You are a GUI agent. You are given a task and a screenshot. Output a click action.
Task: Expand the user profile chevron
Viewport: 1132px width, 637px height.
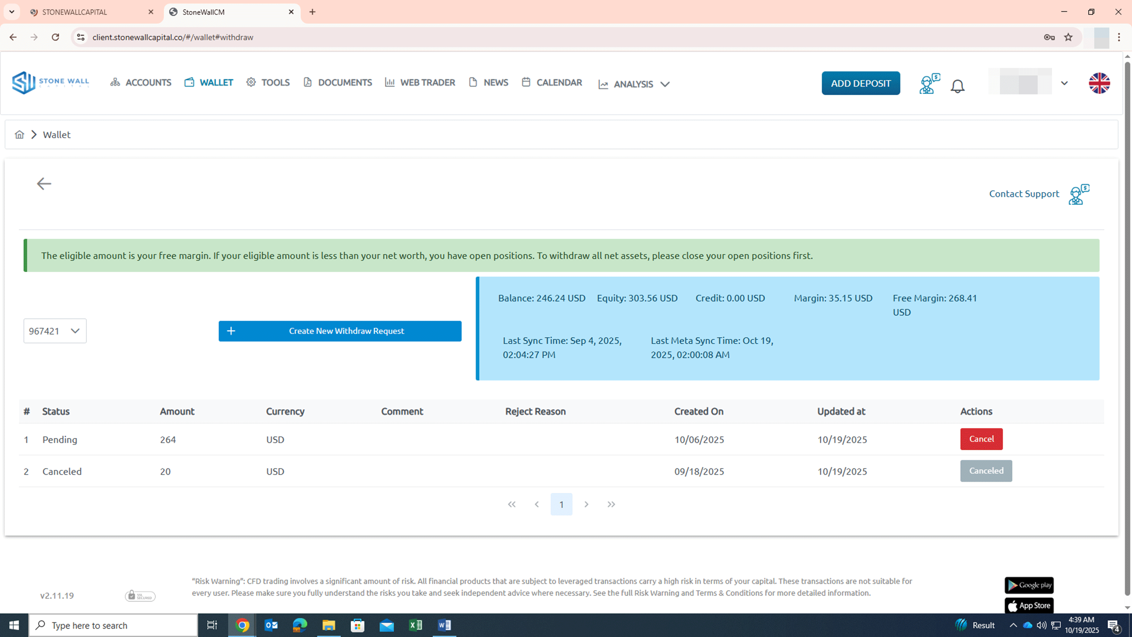click(1064, 83)
